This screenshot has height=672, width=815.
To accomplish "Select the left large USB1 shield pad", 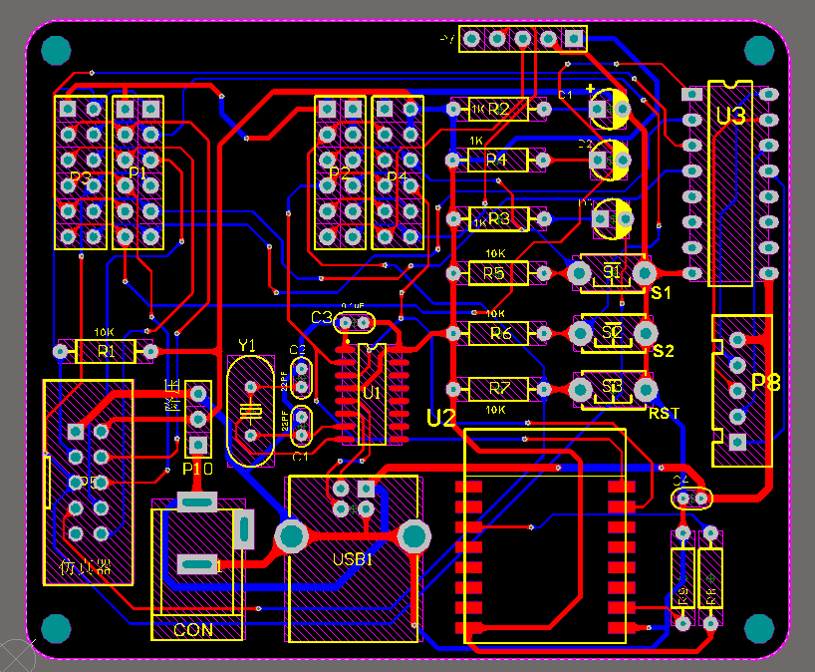I will coord(291,536).
